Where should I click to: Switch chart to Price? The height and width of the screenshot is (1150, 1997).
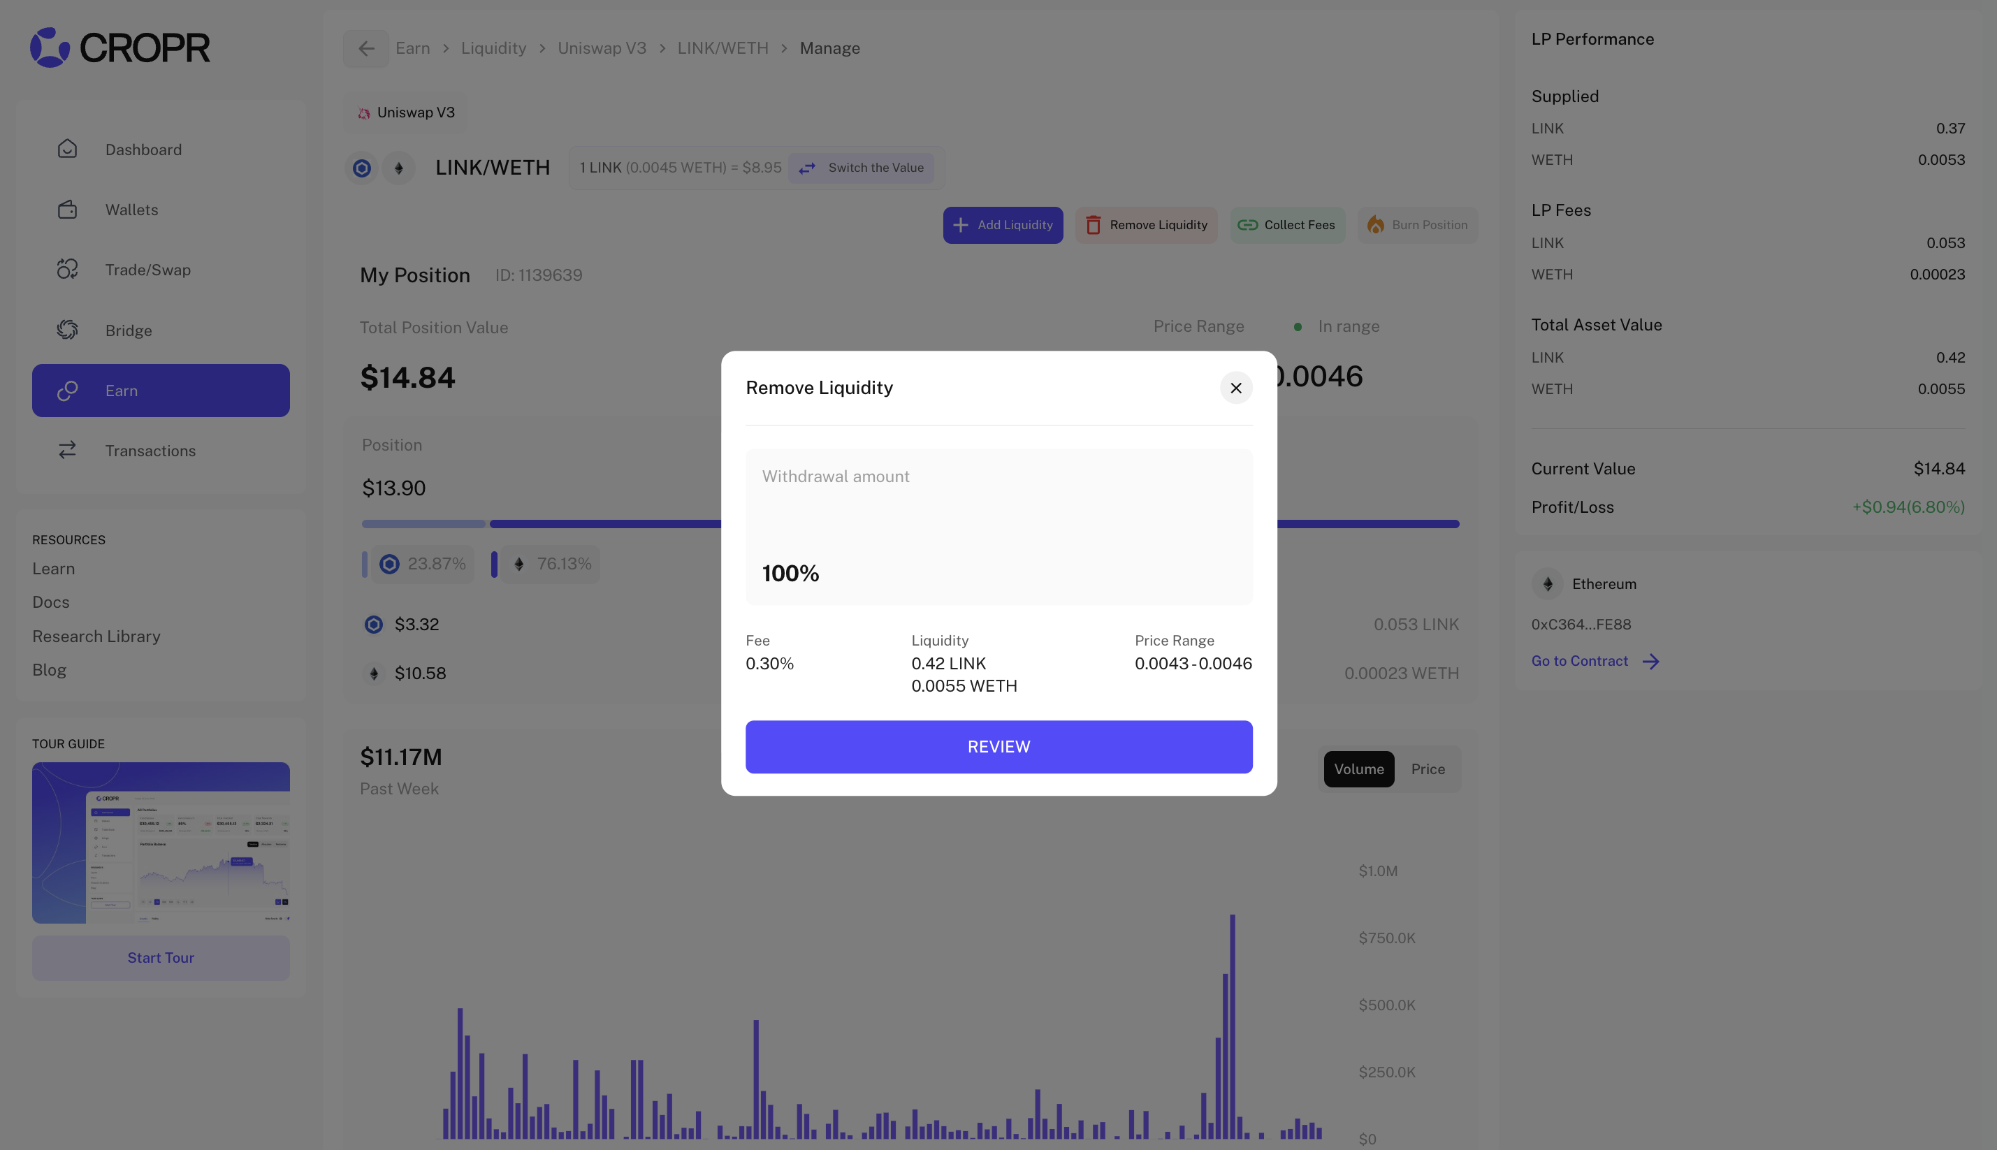coord(1428,769)
